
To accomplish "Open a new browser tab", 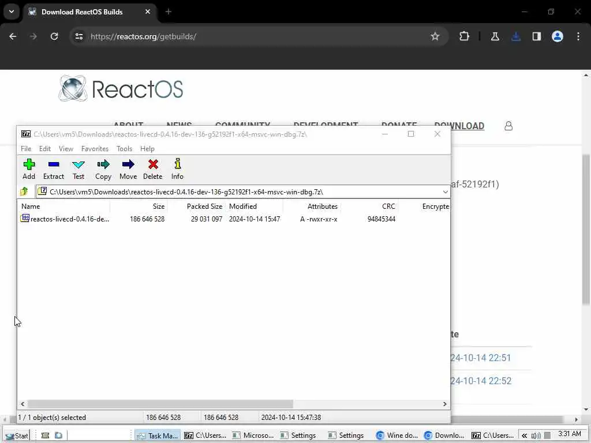I will (x=168, y=12).
